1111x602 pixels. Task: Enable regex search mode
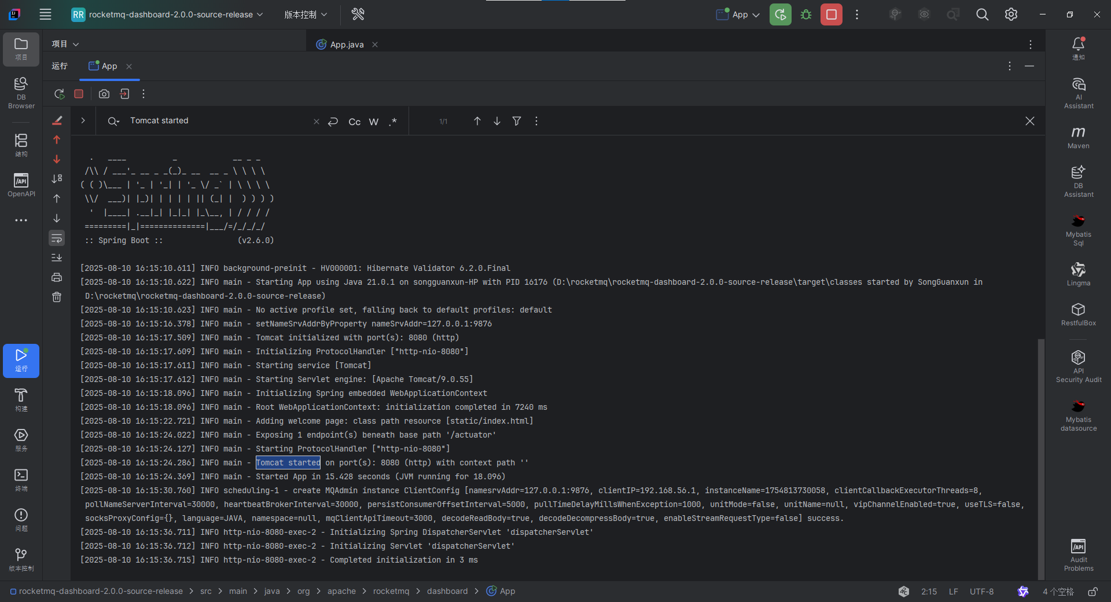coord(393,122)
